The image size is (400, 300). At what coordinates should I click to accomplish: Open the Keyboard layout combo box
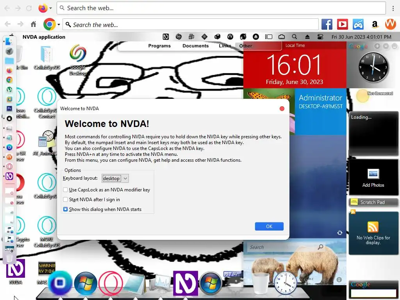[115, 178]
